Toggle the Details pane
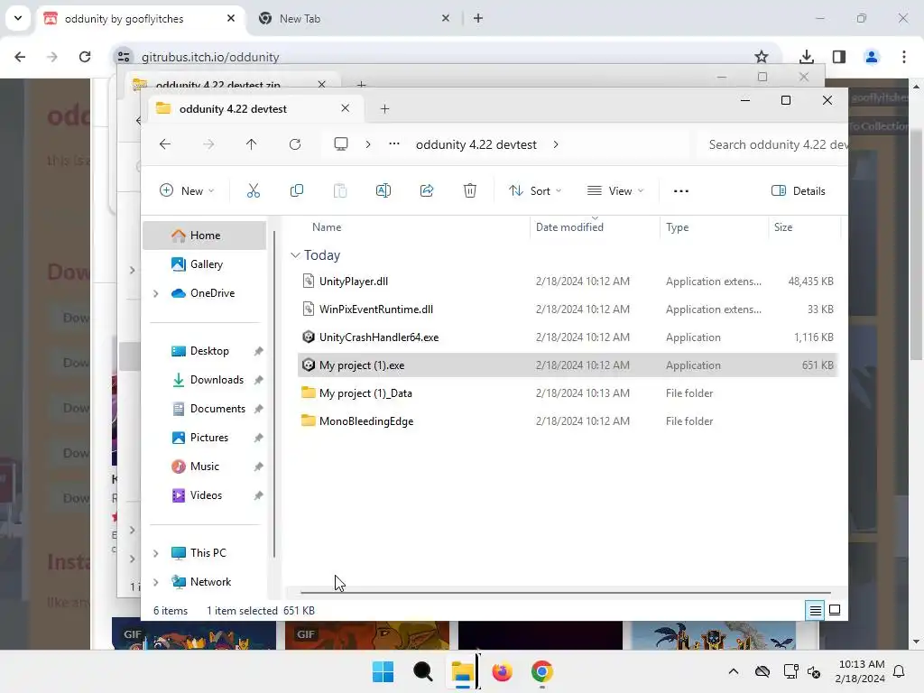This screenshot has width=924, height=693. [799, 191]
